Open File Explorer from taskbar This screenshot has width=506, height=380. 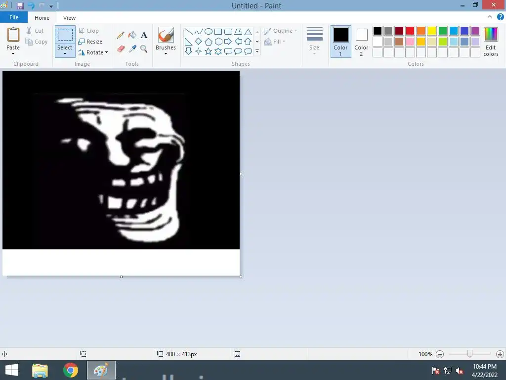tap(40, 370)
